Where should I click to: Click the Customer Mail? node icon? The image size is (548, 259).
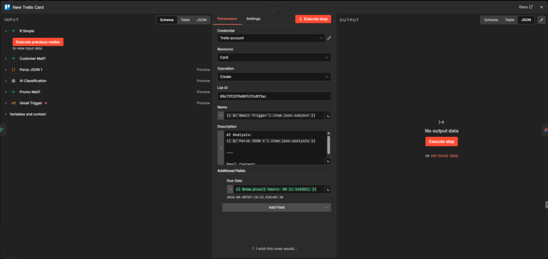(x=13, y=59)
